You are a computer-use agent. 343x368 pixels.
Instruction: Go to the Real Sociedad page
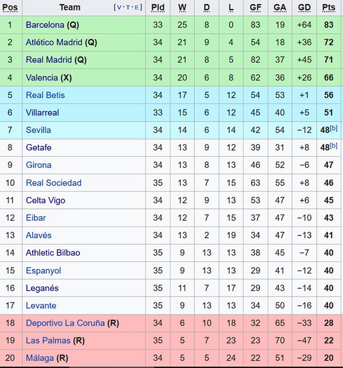pyautogui.click(x=54, y=183)
